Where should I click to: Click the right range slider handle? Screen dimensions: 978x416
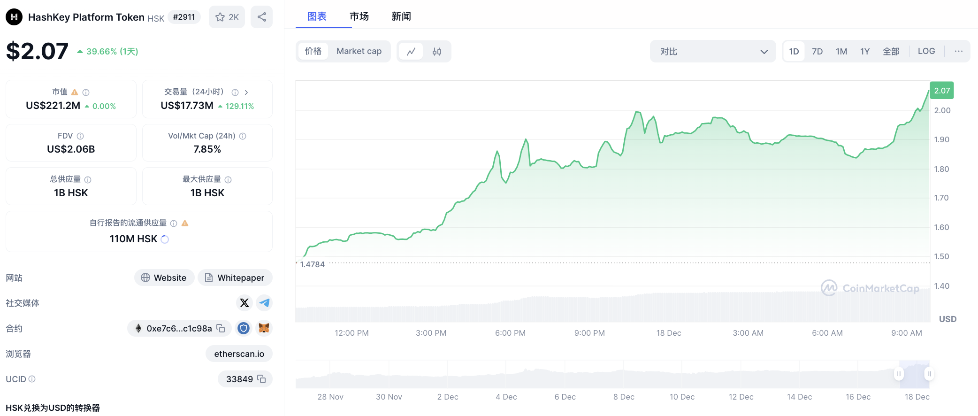(929, 374)
